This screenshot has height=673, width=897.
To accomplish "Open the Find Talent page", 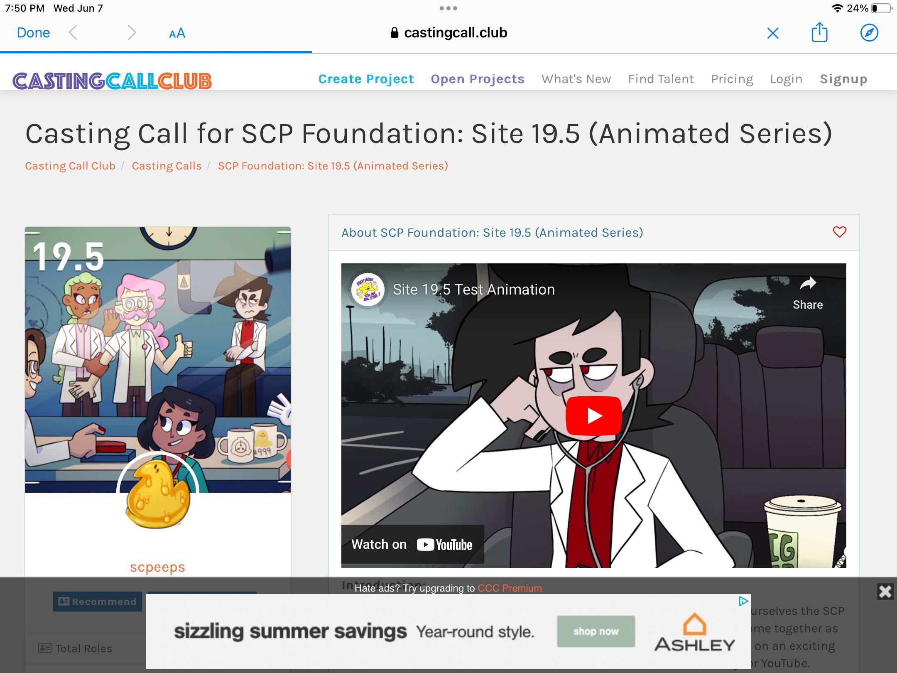I will 661,79.
